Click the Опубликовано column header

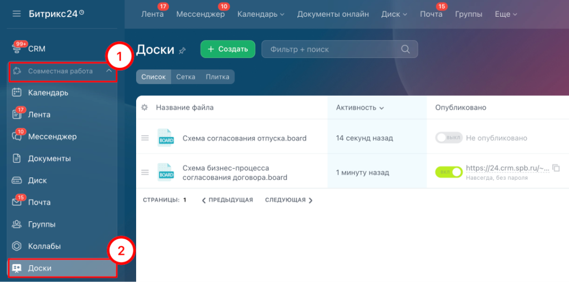point(461,107)
